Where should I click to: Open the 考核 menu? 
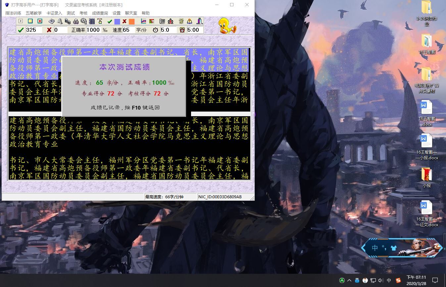pyautogui.click(x=83, y=13)
